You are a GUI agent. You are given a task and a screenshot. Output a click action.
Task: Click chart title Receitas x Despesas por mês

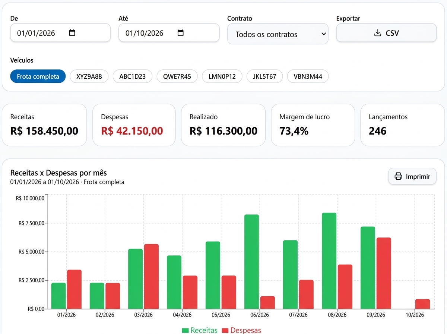58,173
